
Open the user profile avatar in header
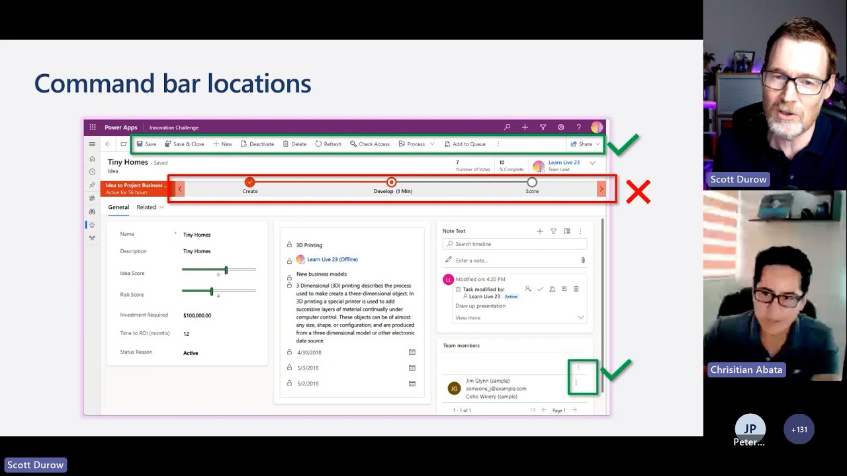(x=597, y=127)
